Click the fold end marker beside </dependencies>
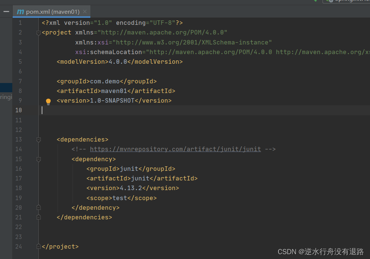 coord(39,217)
